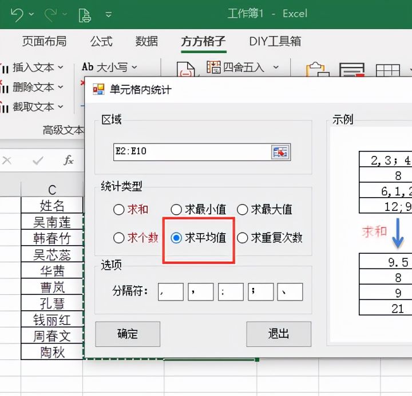The image size is (412, 396).
Task: Click the 四舍五入 button icon
Action: pos(213,67)
